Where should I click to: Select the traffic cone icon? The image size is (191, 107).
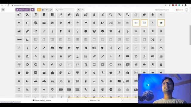(x=94, y=89)
